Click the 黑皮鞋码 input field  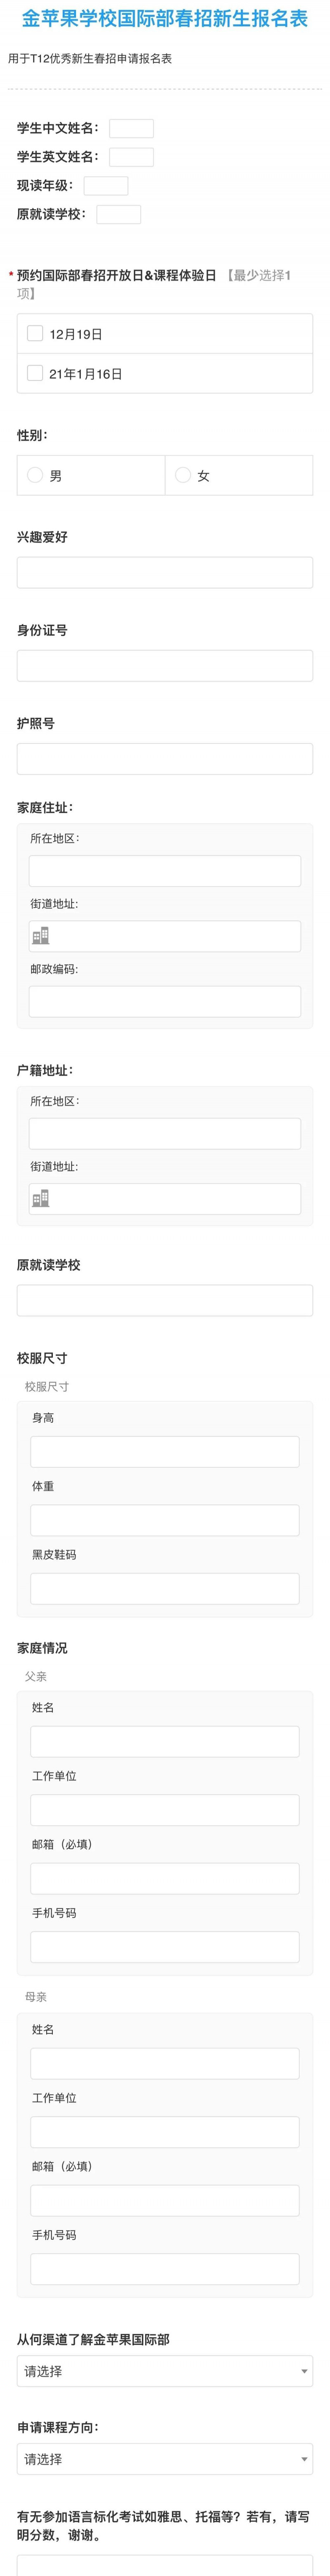165,1588
